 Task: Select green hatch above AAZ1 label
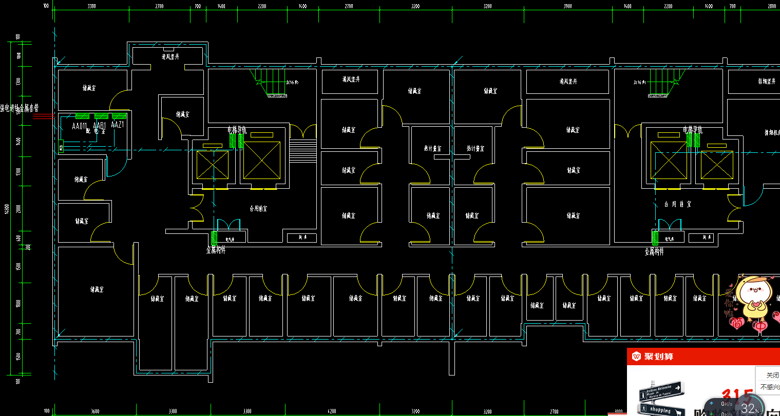119,116
